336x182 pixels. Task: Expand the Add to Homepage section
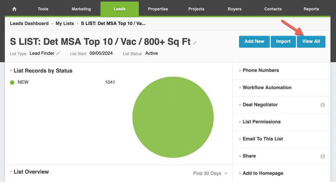pos(263,173)
